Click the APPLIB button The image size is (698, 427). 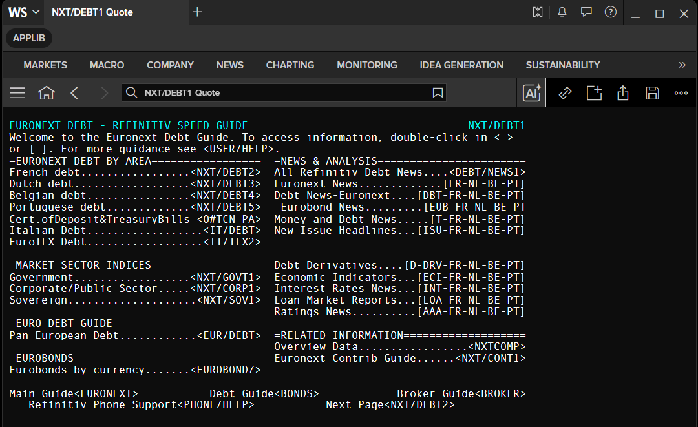(29, 38)
